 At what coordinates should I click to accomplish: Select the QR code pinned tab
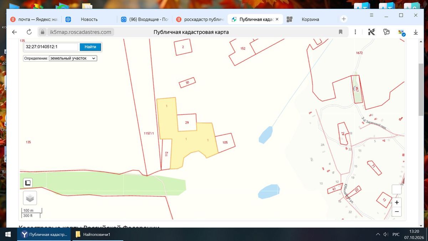pos(289,19)
